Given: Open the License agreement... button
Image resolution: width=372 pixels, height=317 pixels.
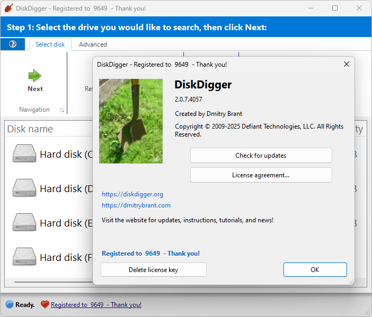Looking at the screenshot, I should click(261, 175).
